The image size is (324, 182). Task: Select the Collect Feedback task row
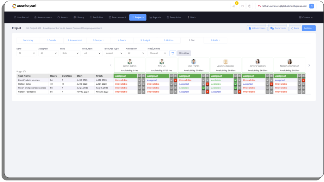[x=27, y=92]
